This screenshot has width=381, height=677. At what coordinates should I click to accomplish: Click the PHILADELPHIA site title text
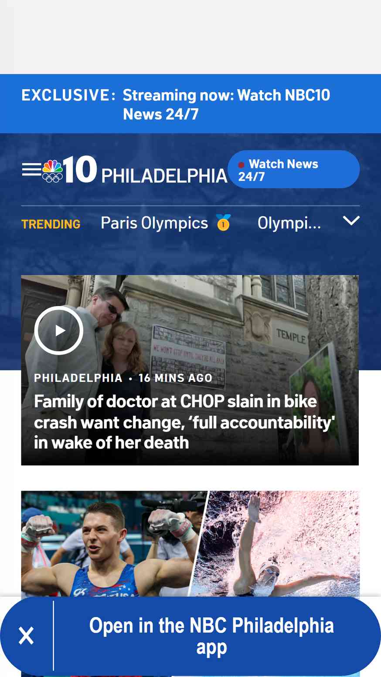coord(164,176)
